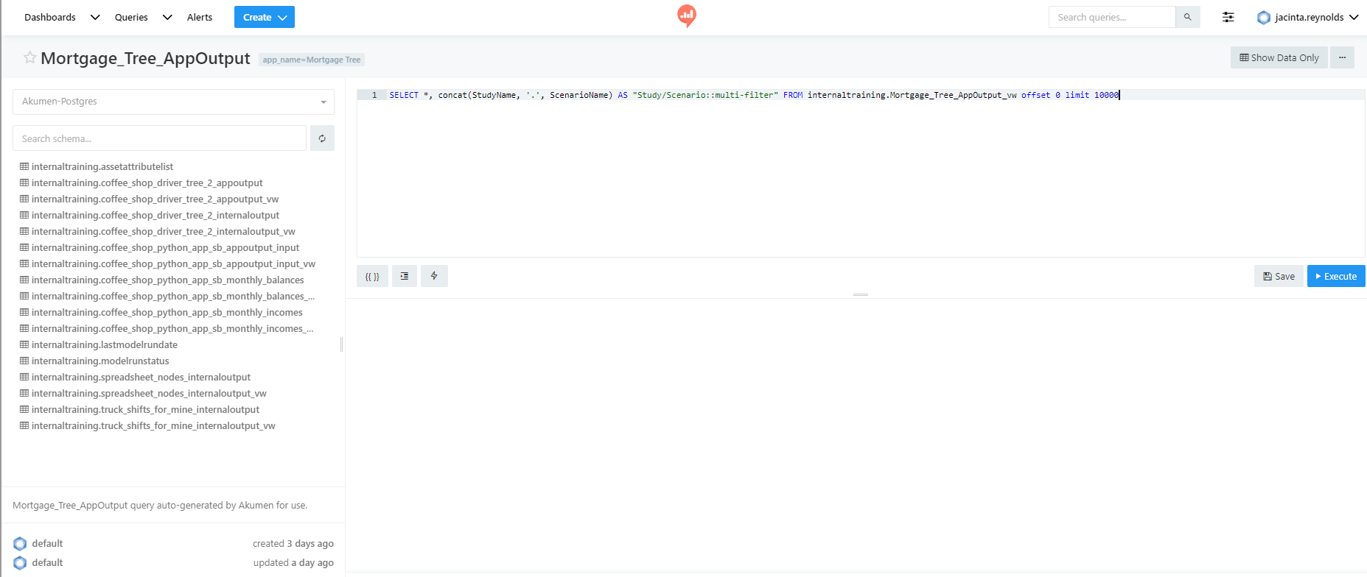Select internaltraining.coffee_shop_driver_tree_2_appoutput table
This screenshot has width=1367, height=577.
tap(147, 183)
